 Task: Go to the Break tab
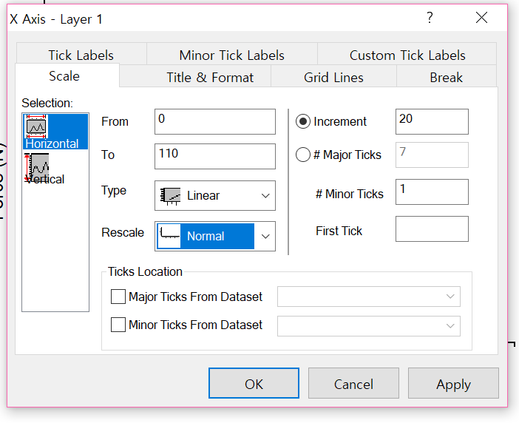pyautogui.click(x=446, y=77)
